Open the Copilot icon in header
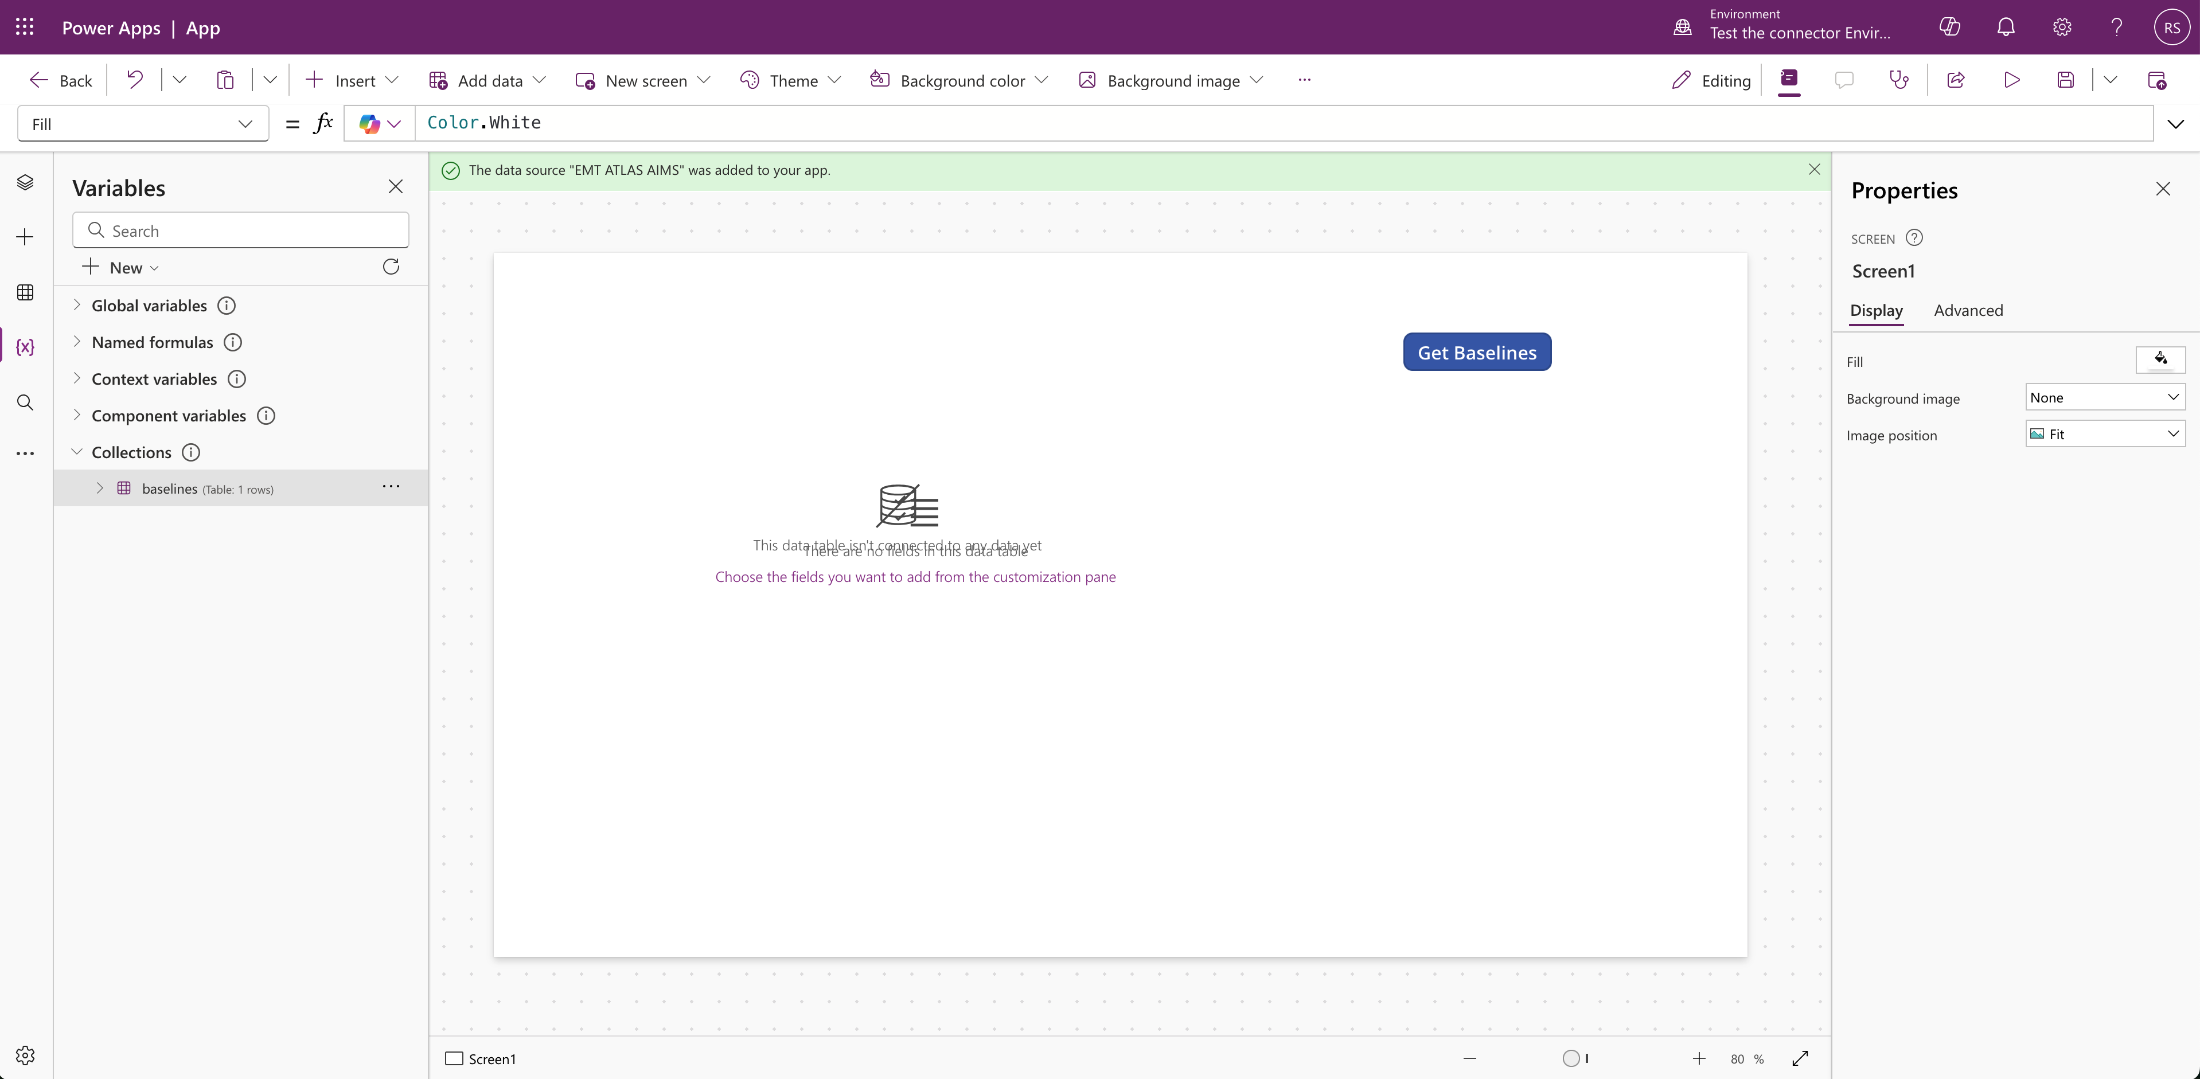Screen dimensions: 2200x1079 (1950, 28)
